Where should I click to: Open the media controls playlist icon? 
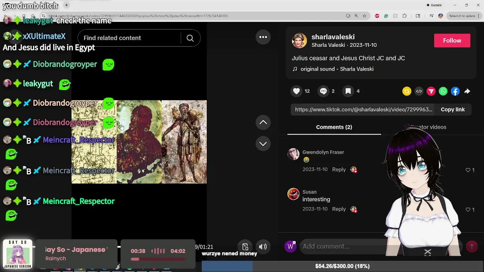pos(431,16)
